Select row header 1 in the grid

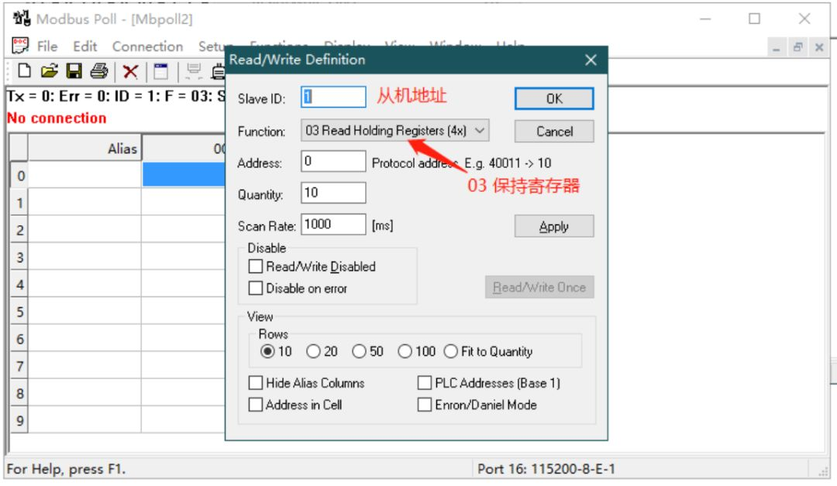click(19, 203)
